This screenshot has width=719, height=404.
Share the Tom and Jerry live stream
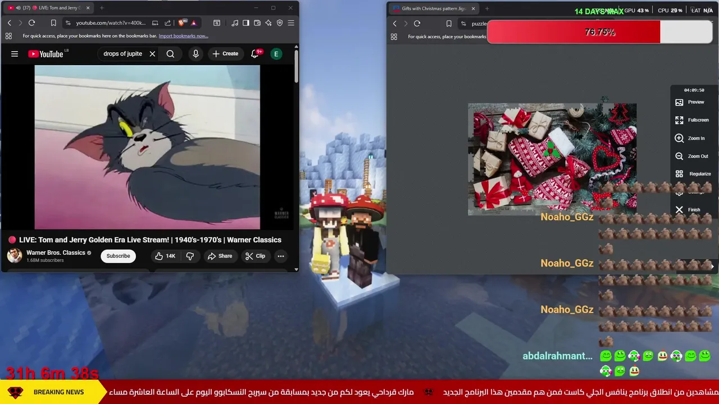220,256
